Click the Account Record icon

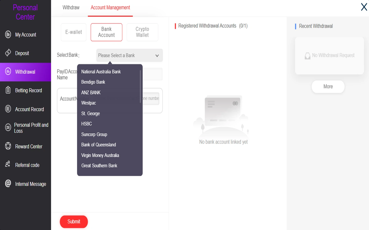(8, 109)
